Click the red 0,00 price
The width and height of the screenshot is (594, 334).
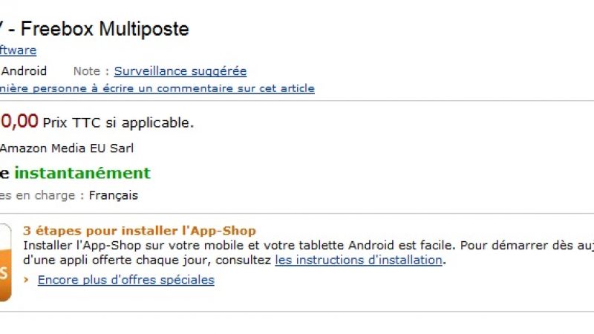coord(19,122)
